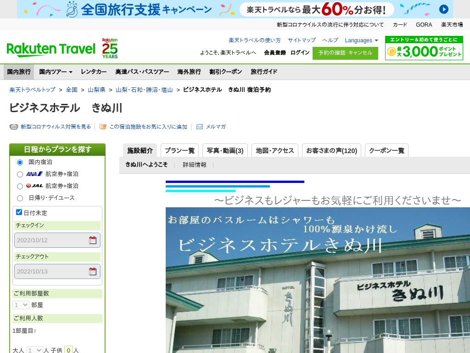Click the 山梨県 breadcrumb link
The height and width of the screenshot is (353, 470).
96,90
